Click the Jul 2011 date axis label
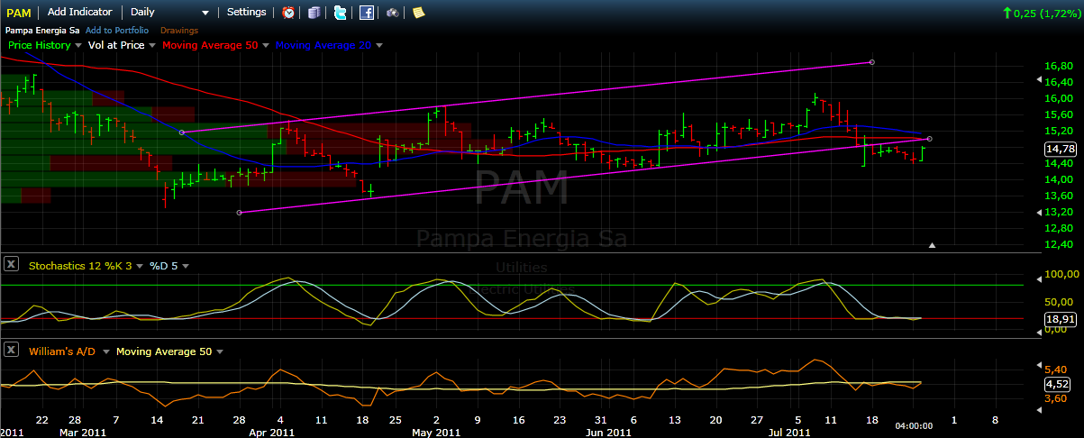Screen dimensions: 1084x438 pos(789,432)
